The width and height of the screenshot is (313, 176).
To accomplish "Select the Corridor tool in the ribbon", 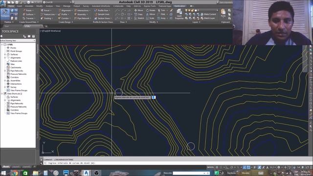I will point(64,18).
